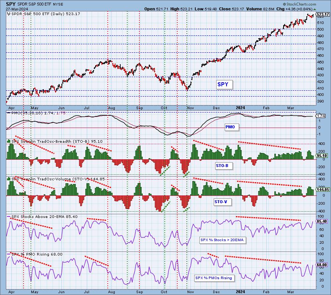
Task: Click the Chg +4.36 (+0.84%) value
Action: 294,9
